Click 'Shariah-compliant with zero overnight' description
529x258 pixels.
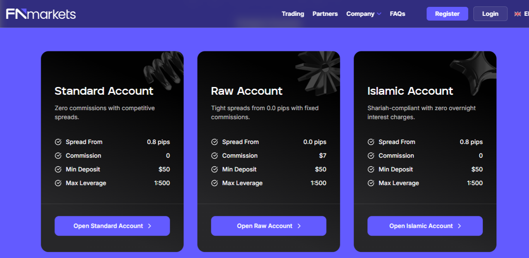pos(421,112)
